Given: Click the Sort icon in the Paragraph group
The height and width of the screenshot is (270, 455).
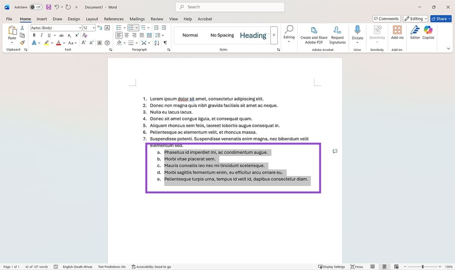Looking at the screenshot, I should click(157, 42).
